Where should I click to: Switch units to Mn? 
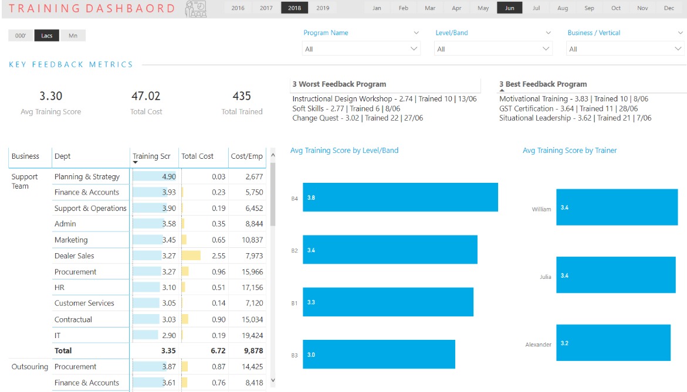tap(73, 36)
